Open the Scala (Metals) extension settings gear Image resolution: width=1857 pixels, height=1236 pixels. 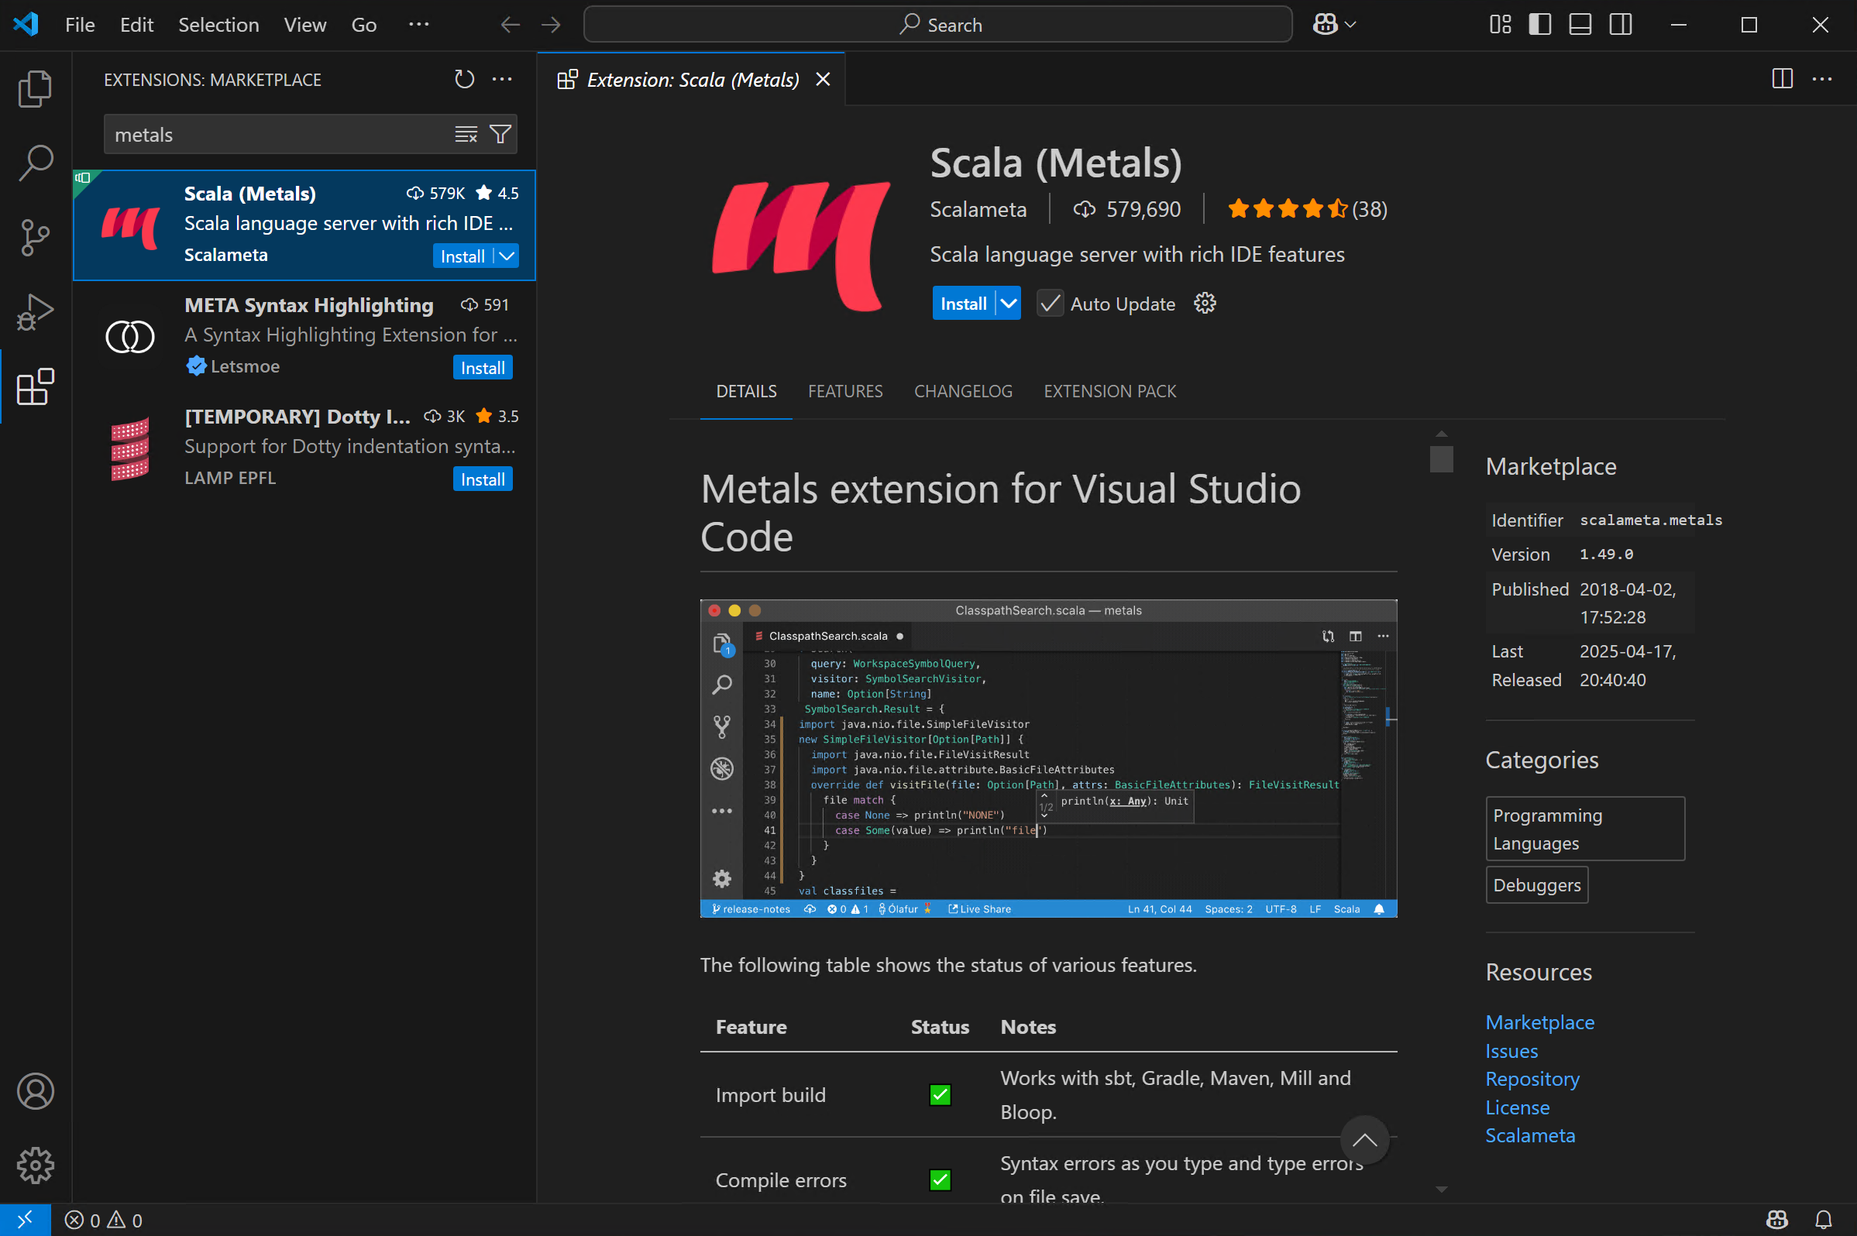(1204, 304)
